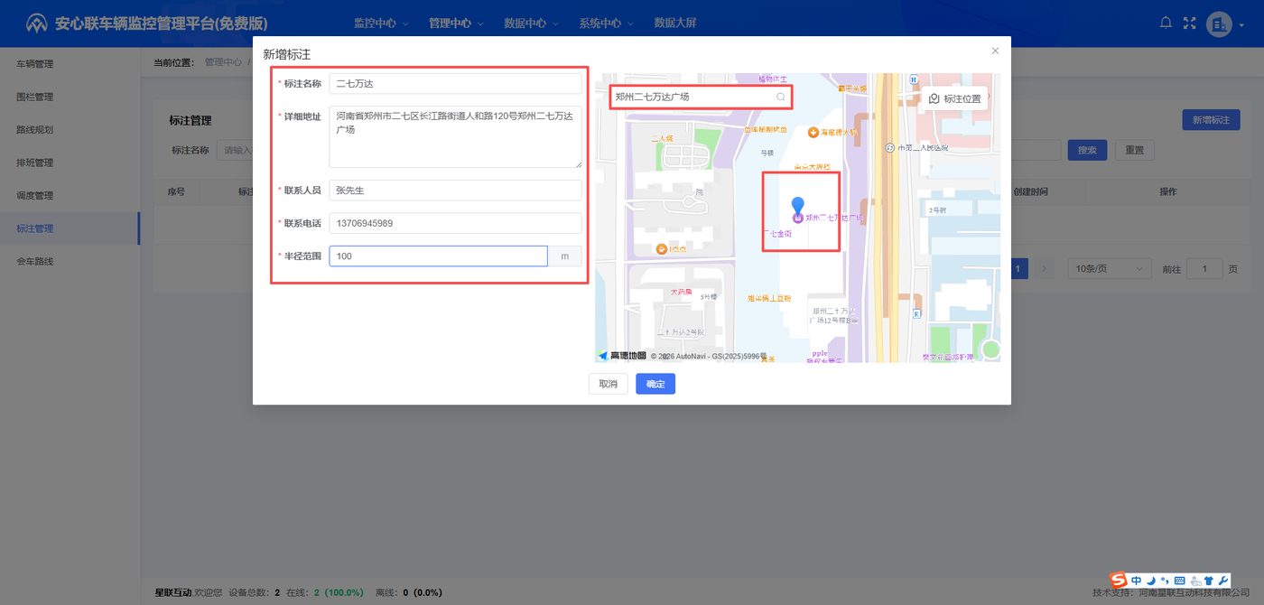Open the 10条/页 page size dropdown
Viewport: 1264px width, 605px height.
point(1110,269)
